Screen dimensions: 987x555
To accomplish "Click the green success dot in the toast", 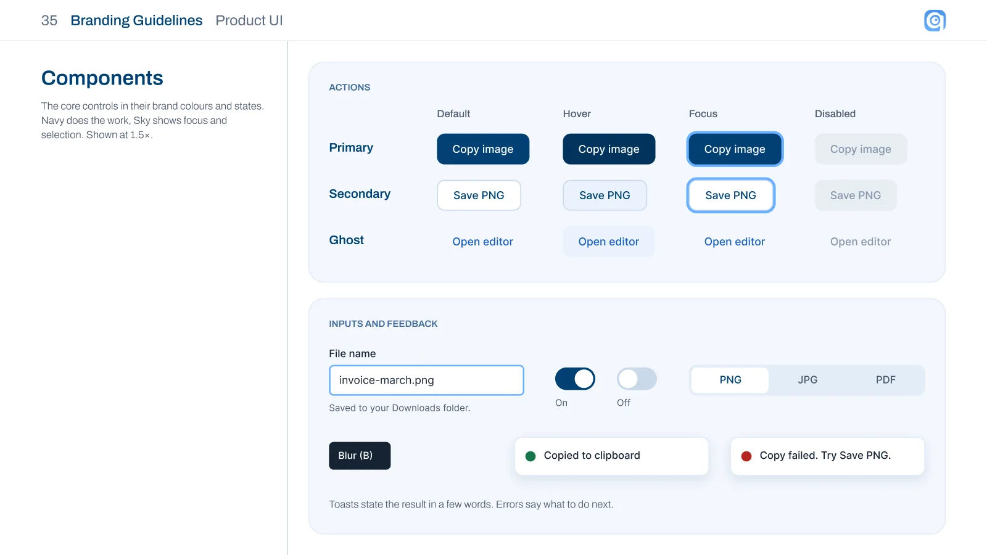I will [531, 456].
